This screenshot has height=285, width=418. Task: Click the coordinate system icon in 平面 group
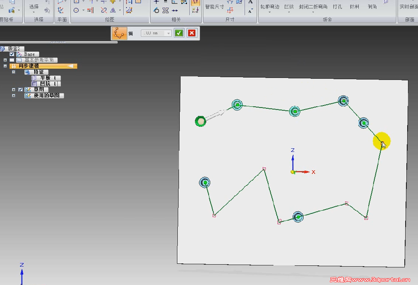[61, 10]
